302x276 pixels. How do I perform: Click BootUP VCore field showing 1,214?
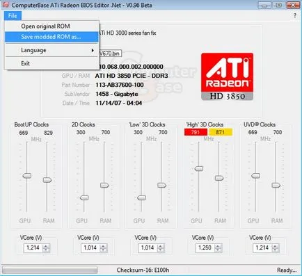(x=33, y=248)
